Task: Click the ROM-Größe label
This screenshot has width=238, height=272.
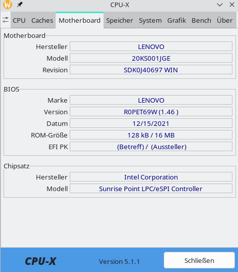Action: coord(49,135)
